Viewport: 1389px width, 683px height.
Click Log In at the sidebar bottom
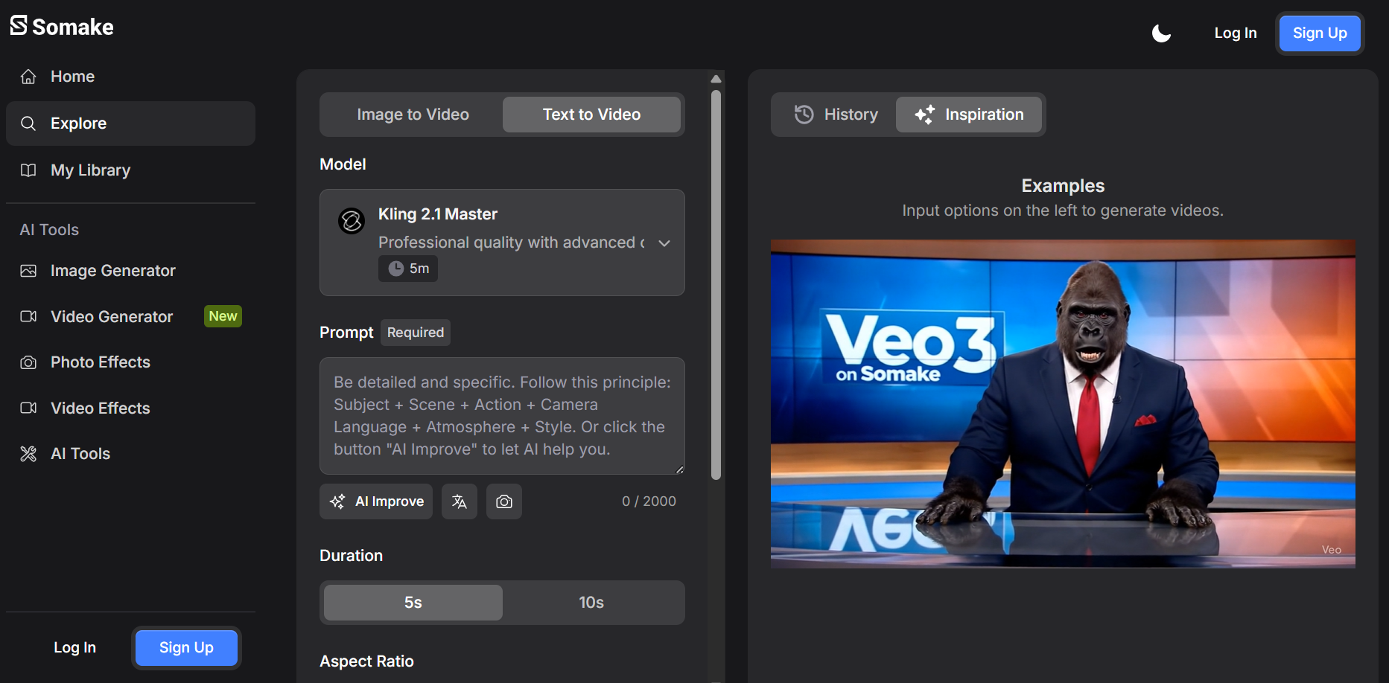pos(74,647)
